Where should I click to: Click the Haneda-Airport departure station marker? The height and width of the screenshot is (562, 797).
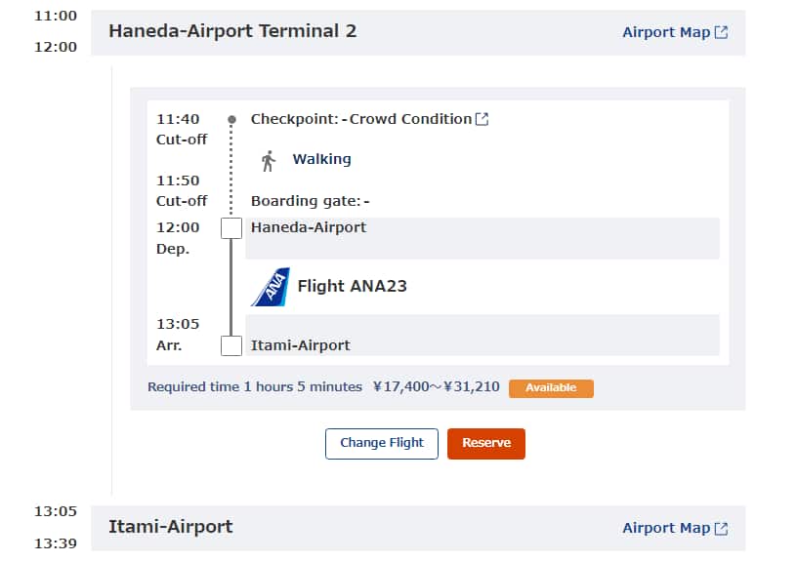[x=231, y=228]
